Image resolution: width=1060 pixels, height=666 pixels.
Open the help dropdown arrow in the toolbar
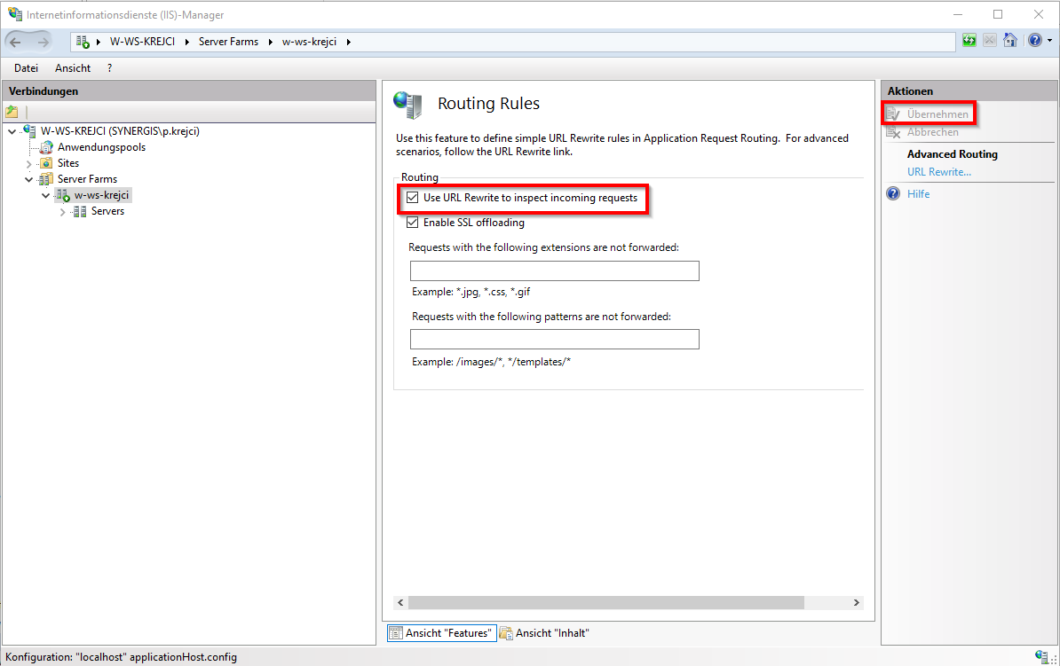click(x=1048, y=40)
